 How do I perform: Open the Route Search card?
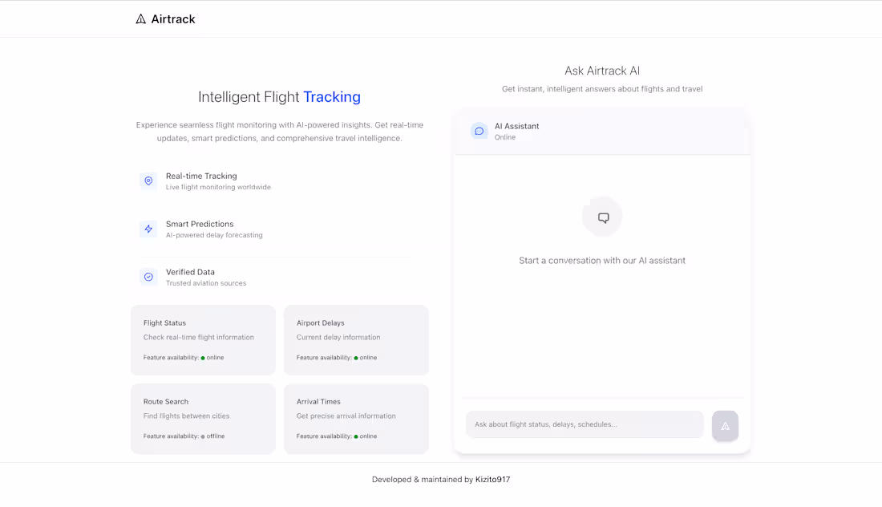coord(203,419)
